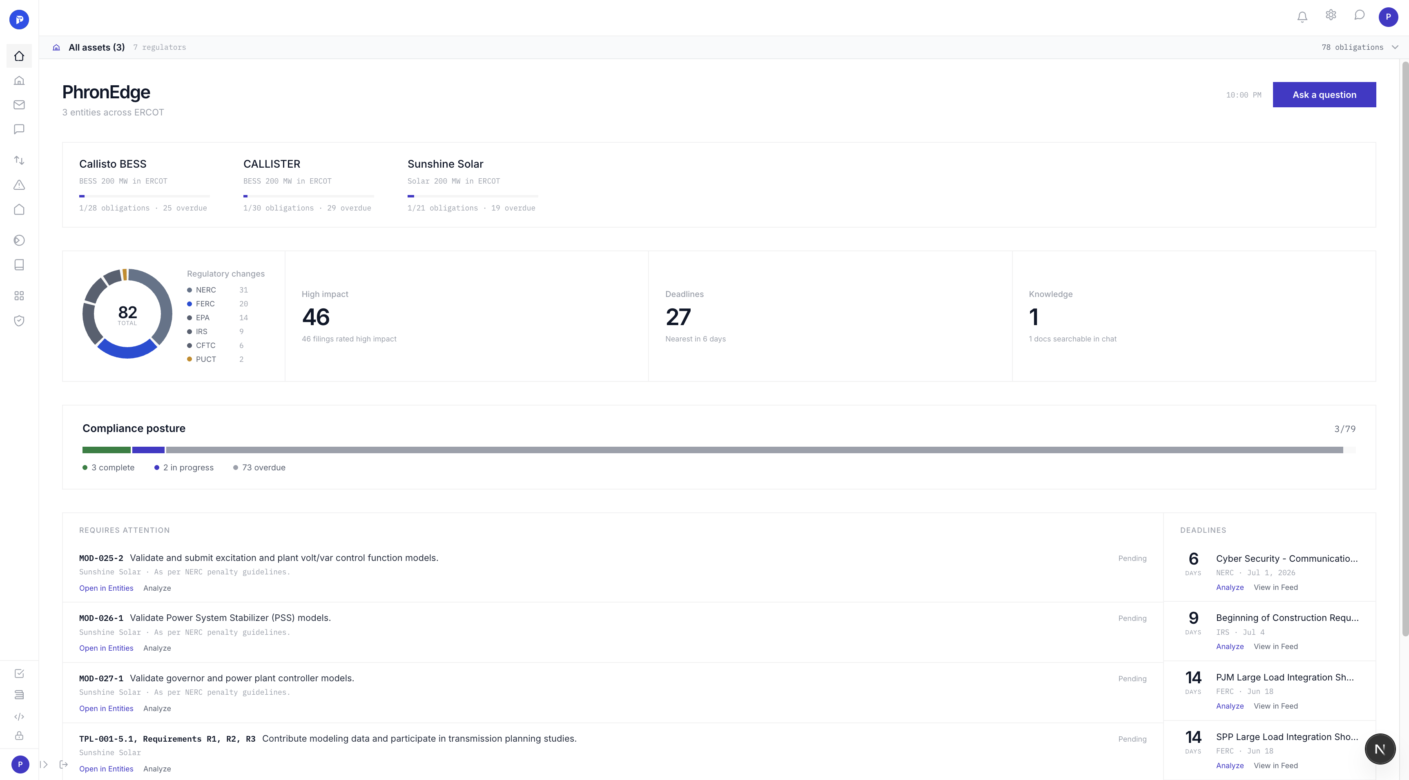Screen dimensions: 1409x780
Task: Open the circled play arrow sidebar icon
Action: tap(19, 240)
